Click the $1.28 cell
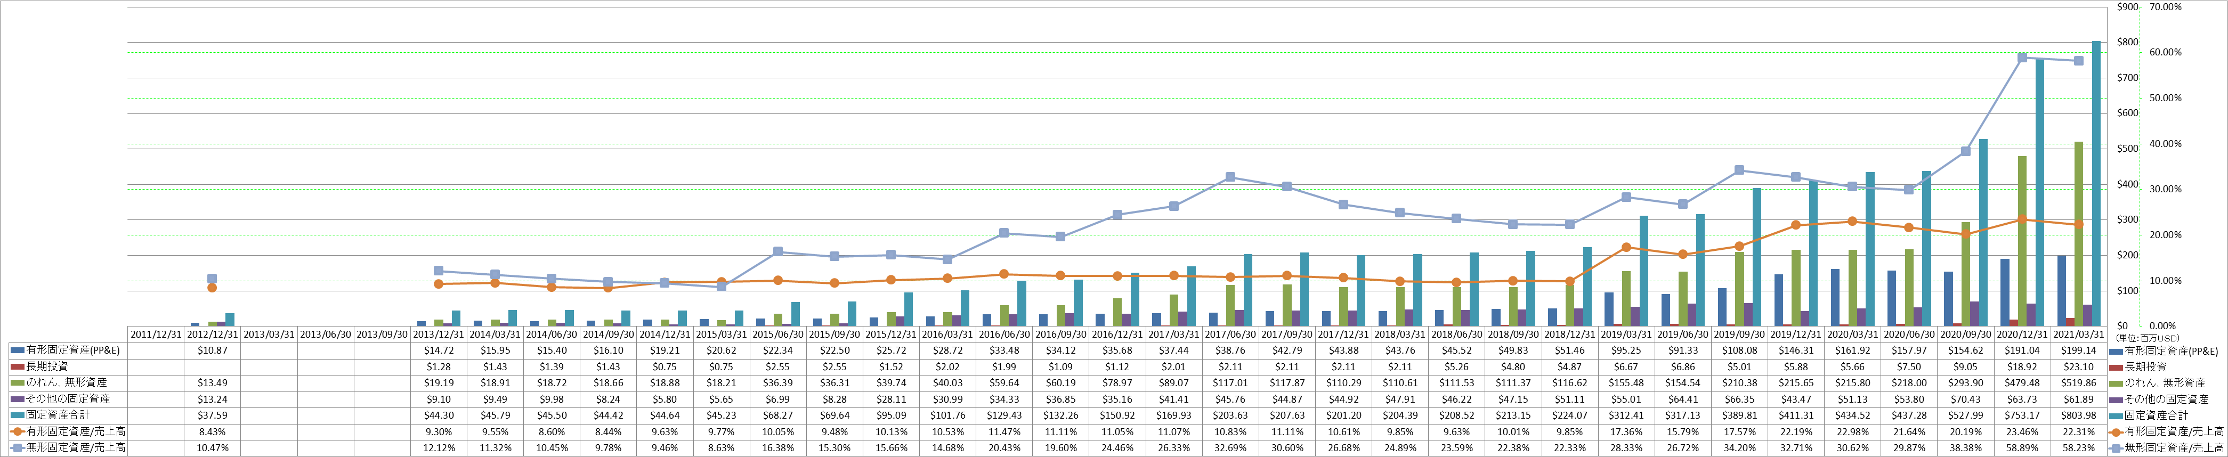2228x457 pixels. coord(439,367)
